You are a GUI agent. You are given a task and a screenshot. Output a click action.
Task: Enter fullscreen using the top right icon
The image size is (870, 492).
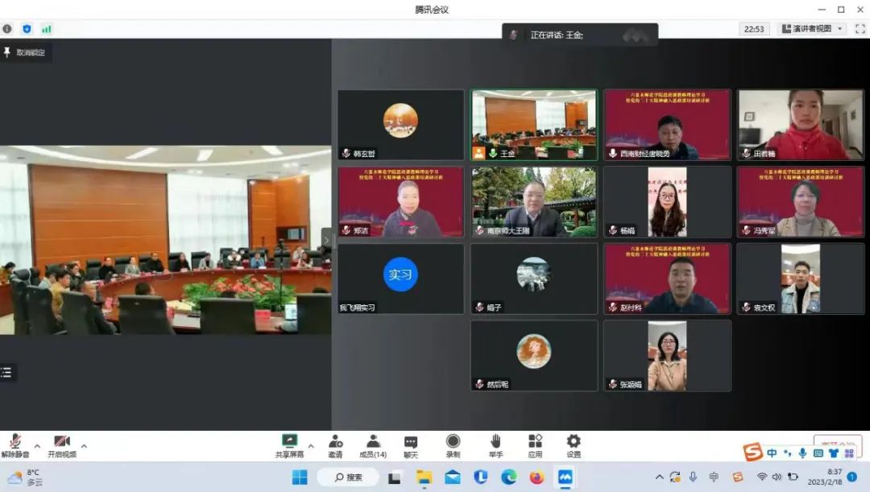click(x=859, y=29)
